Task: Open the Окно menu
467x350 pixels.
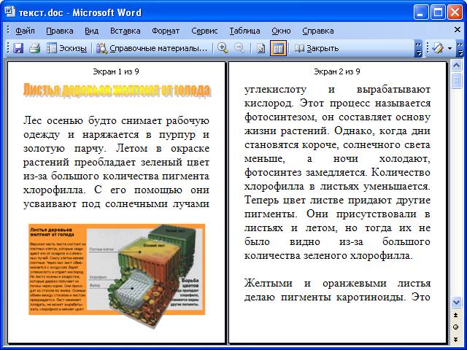Action: click(281, 31)
